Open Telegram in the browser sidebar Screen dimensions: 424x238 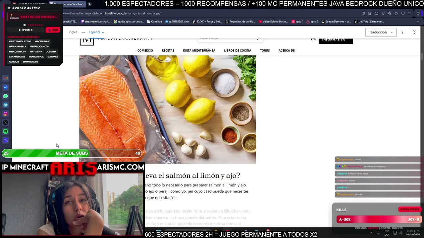[6, 105]
